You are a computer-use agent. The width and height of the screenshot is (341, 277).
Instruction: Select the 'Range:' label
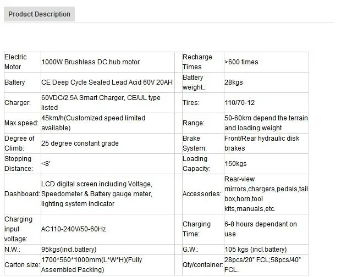194,123
